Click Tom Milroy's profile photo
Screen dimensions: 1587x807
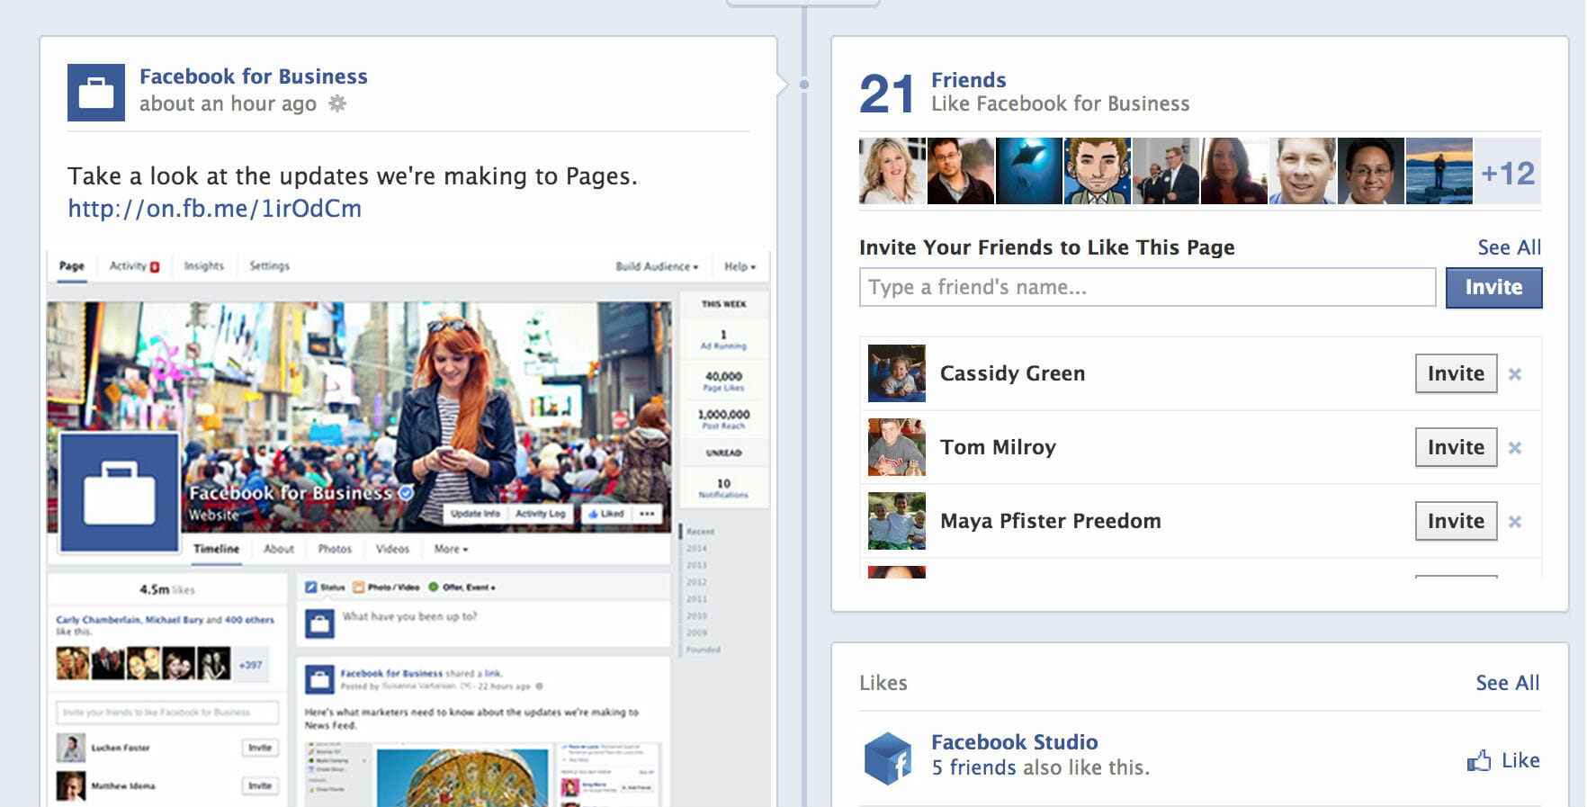tap(896, 447)
